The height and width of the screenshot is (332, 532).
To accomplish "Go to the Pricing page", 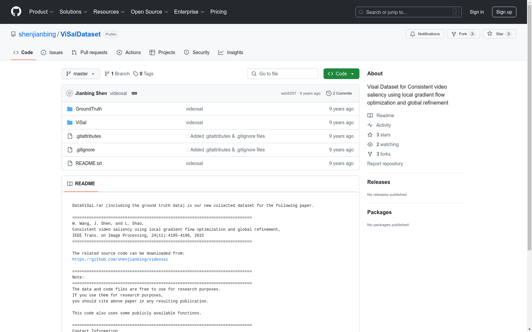I will point(218,12).
